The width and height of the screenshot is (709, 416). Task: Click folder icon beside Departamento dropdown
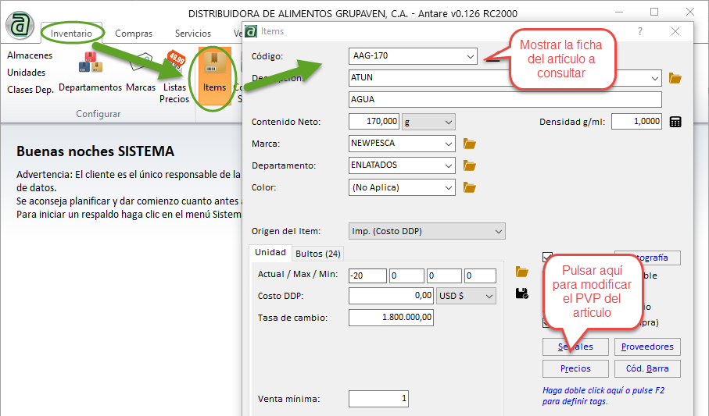(x=470, y=165)
